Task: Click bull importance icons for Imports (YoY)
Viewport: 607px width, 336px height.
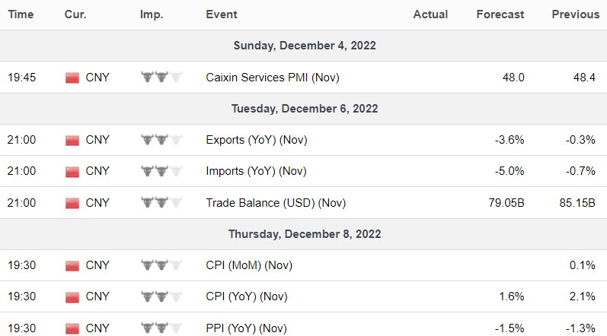Action: [x=161, y=171]
